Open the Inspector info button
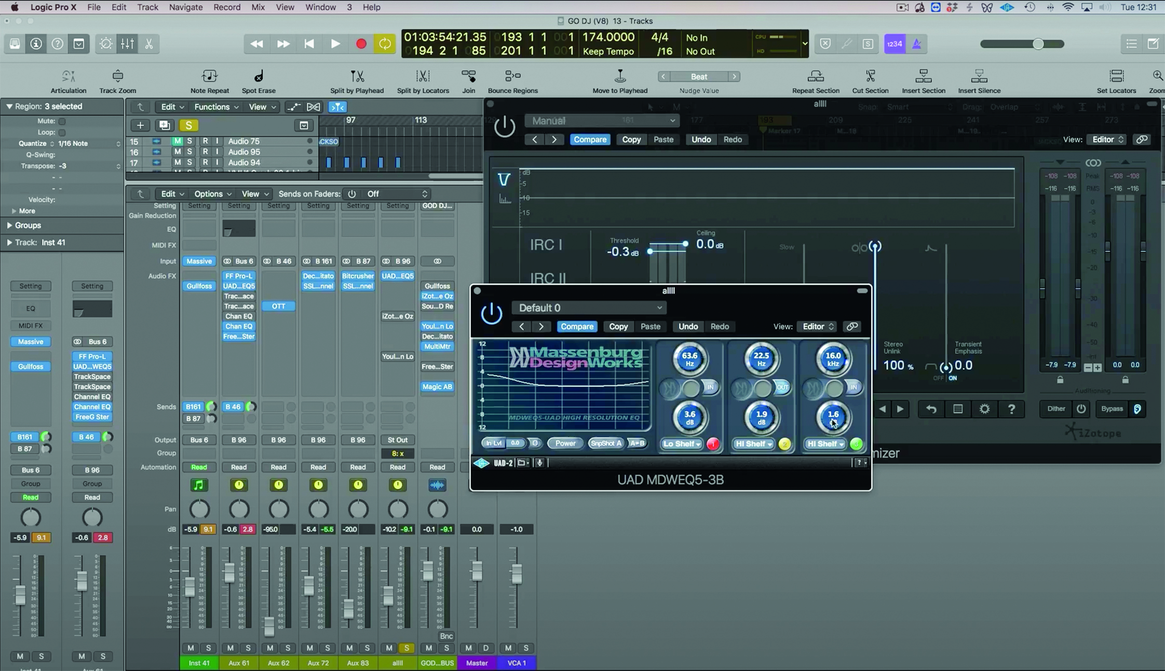Screen dimensions: 1165x671 (x=36, y=44)
